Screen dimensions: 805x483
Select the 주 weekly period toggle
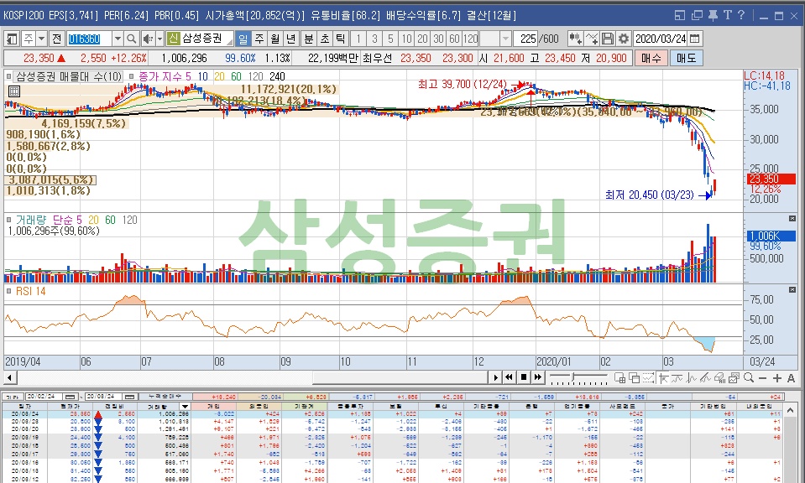[259, 39]
